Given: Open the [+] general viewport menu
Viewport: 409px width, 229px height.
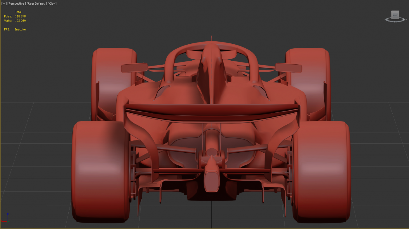Looking at the screenshot, I should point(4,3).
